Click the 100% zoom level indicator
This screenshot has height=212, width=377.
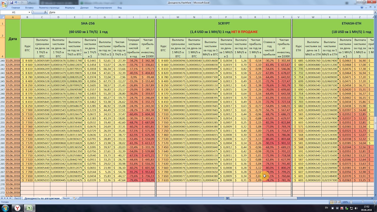[345, 202]
